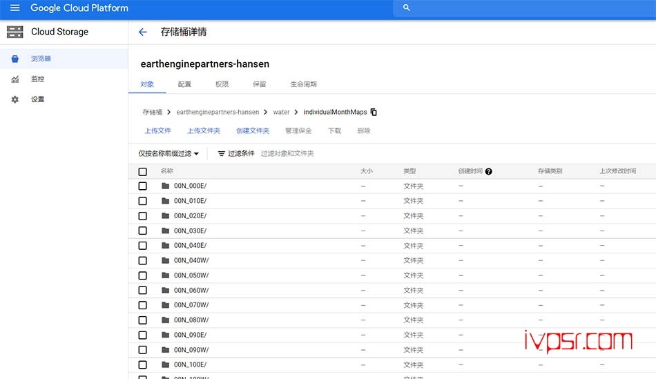Screen dimensions: 656x379
Task: Click folder icon of 00N_020E/
Action: [x=165, y=216]
